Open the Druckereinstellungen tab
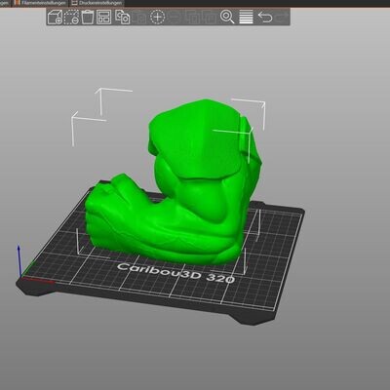Viewport: 390px width, 390px height. coord(97,3)
